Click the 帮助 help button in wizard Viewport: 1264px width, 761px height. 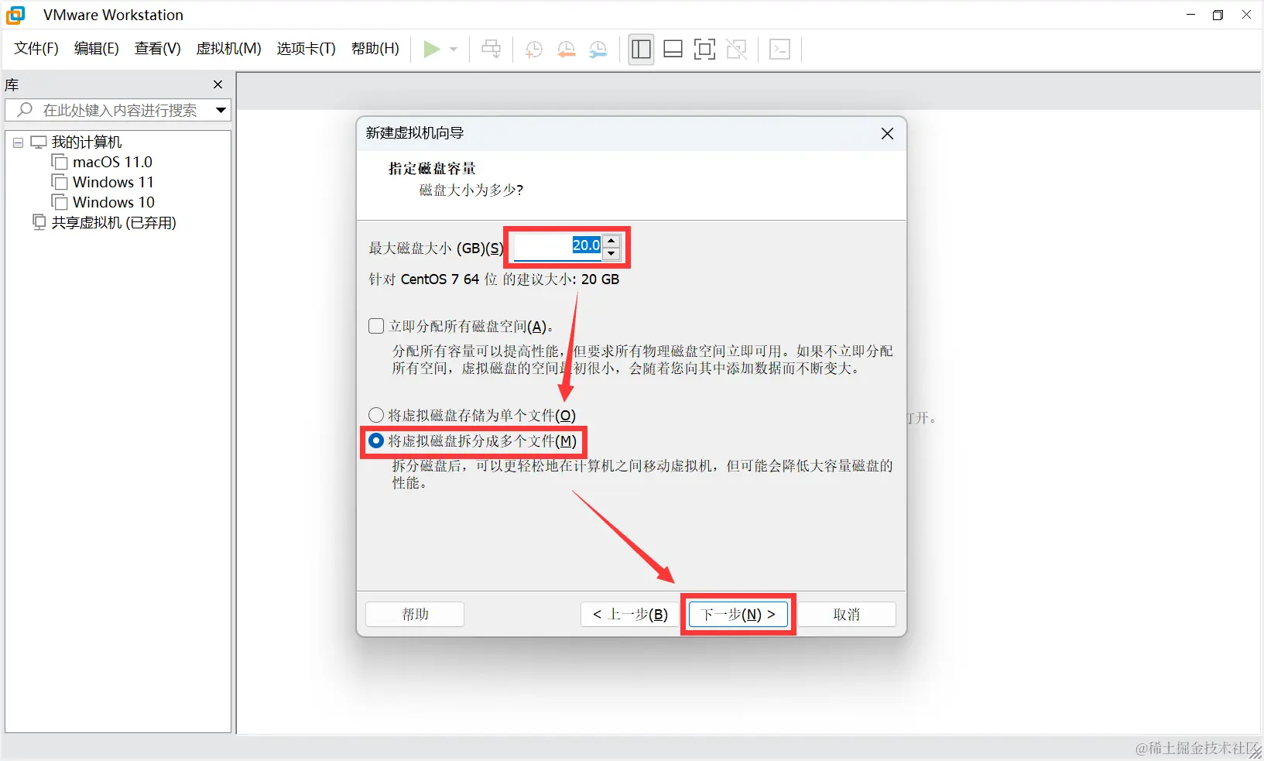[415, 614]
